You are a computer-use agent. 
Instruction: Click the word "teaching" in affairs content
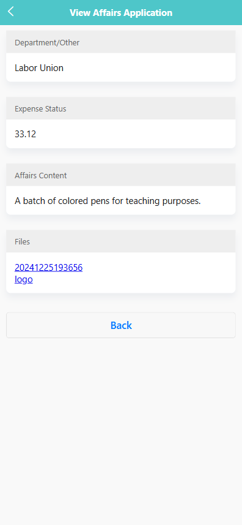click(142, 201)
